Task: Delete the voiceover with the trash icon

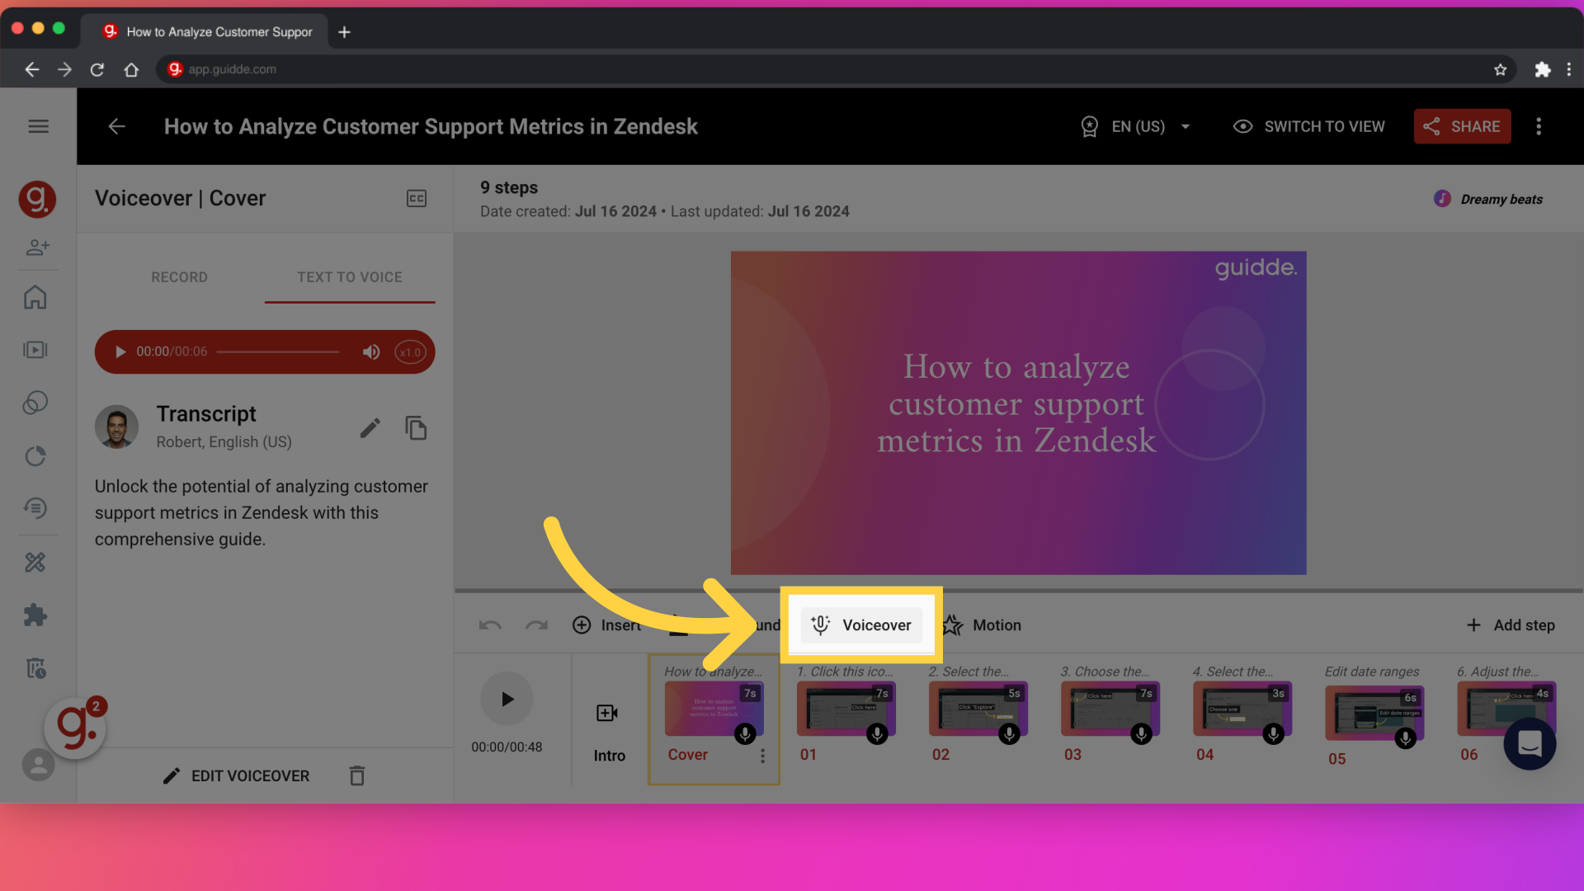Action: (x=356, y=775)
